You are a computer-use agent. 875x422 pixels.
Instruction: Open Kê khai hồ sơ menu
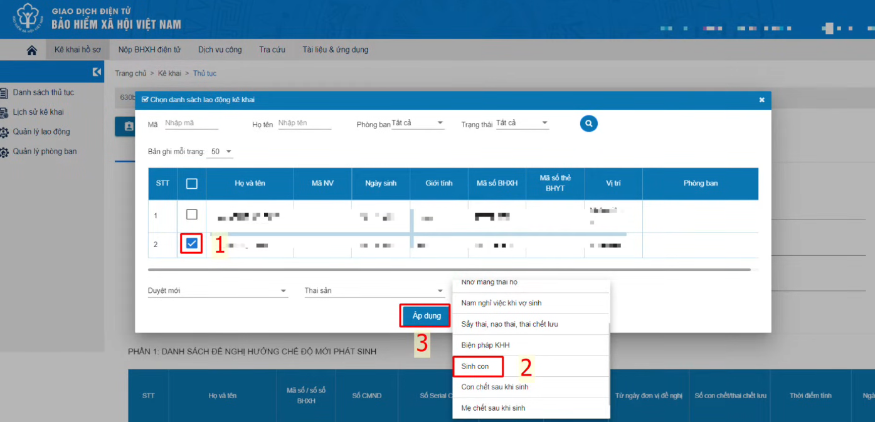pyautogui.click(x=78, y=50)
